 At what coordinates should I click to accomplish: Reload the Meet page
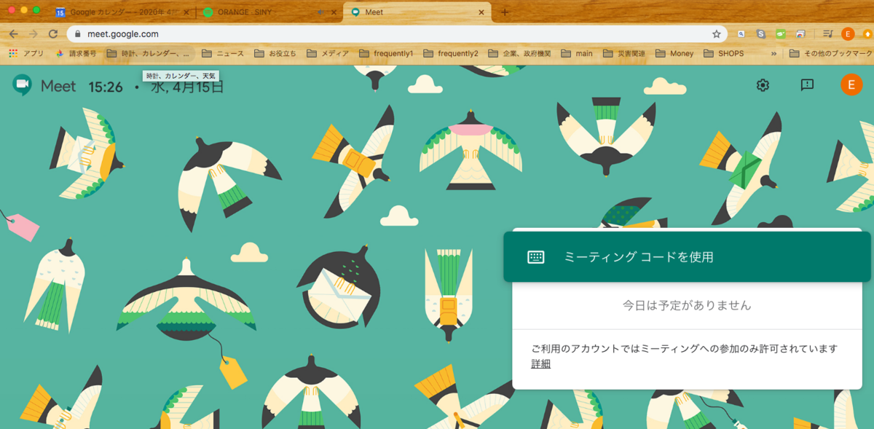coord(53,34)
